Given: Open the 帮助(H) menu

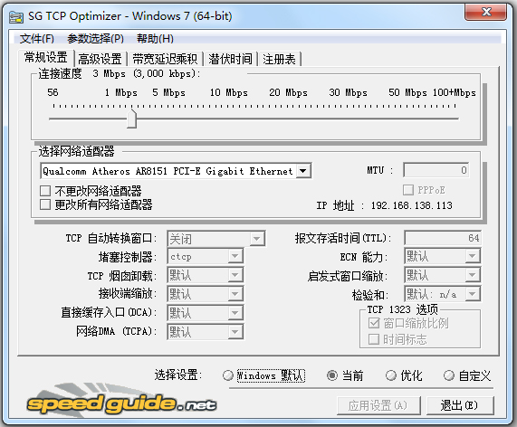Looking at the screenshot, I should click(155, 39).
